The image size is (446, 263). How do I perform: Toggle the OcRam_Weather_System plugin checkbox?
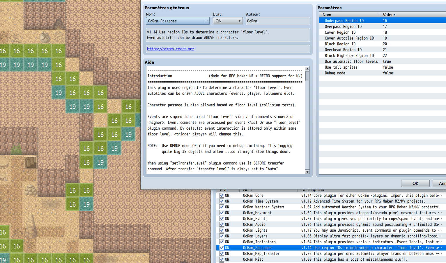222,207
